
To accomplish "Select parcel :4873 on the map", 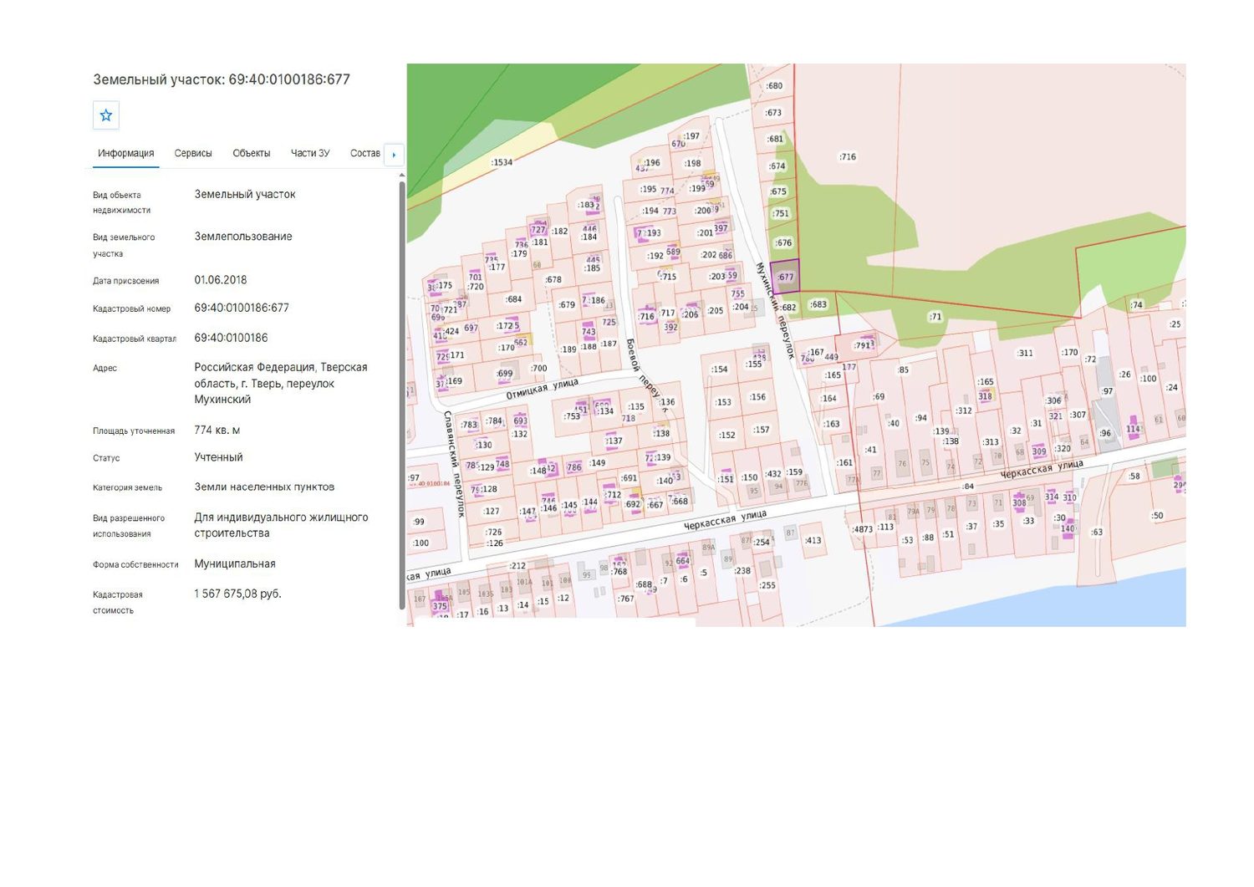I will pos(862,529).
